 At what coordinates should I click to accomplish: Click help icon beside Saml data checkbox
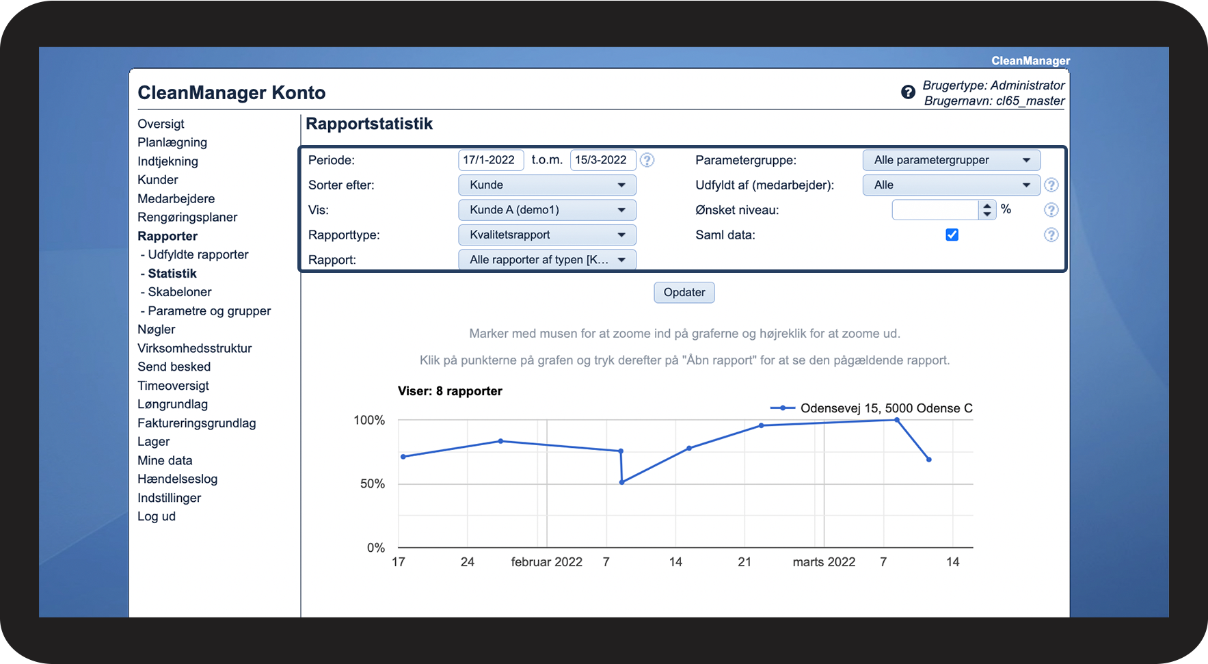click(1051, 235)
